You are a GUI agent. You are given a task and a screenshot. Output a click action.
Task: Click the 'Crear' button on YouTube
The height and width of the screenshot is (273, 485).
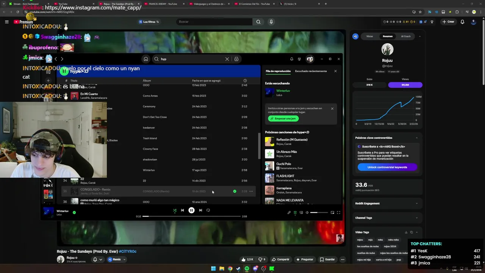pyautogui.click(x=448, y=22)
